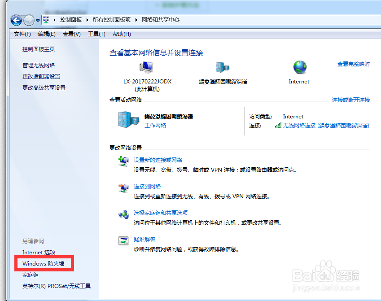Click the 疑难解答 troubleshooting icon

124,241
